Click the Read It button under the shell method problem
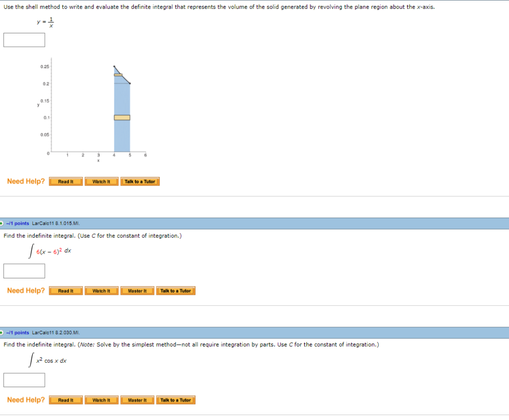The image size is (509, 420). point(65,181)
